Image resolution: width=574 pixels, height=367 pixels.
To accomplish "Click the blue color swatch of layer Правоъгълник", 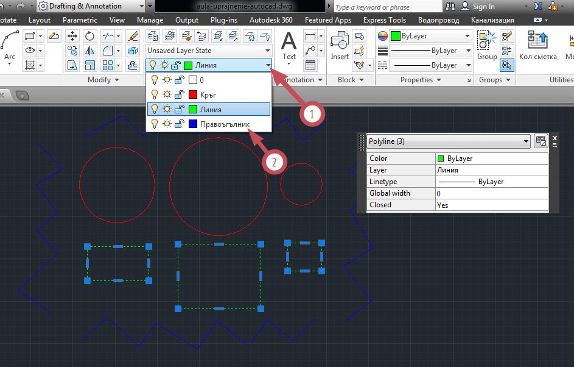I will [x=193, y=124].
